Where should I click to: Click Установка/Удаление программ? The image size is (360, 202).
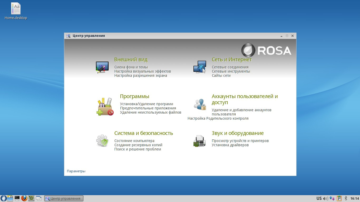tap(147, 104)
